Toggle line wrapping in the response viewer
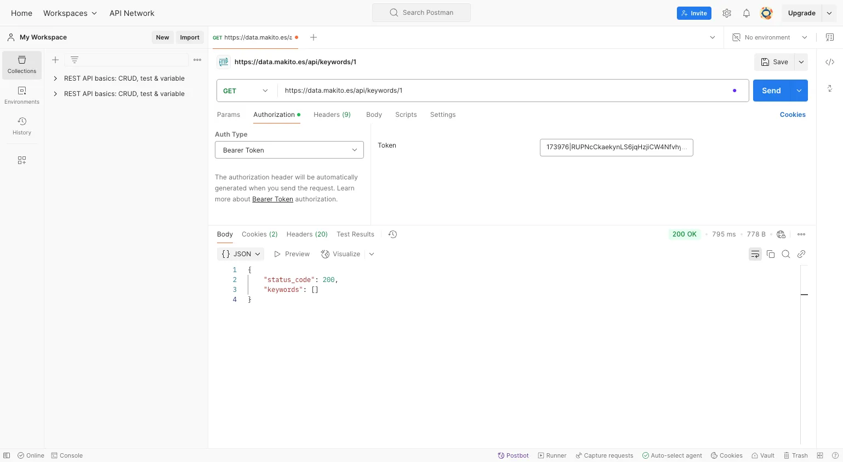This screenshot has height=462, width=843. click(755, 254)
